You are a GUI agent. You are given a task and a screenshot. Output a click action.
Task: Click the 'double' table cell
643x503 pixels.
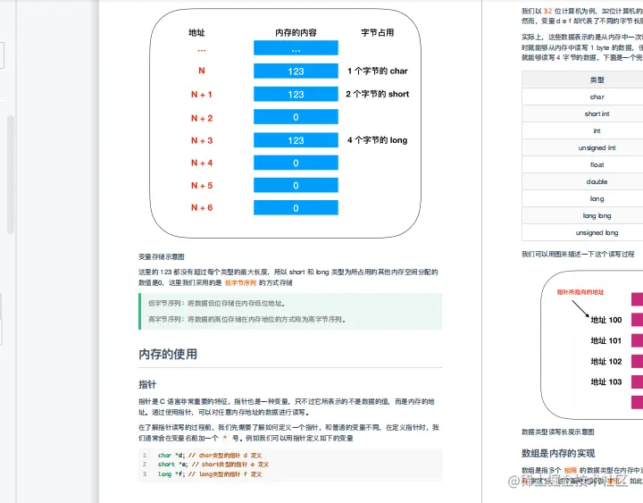click(597, 181)
